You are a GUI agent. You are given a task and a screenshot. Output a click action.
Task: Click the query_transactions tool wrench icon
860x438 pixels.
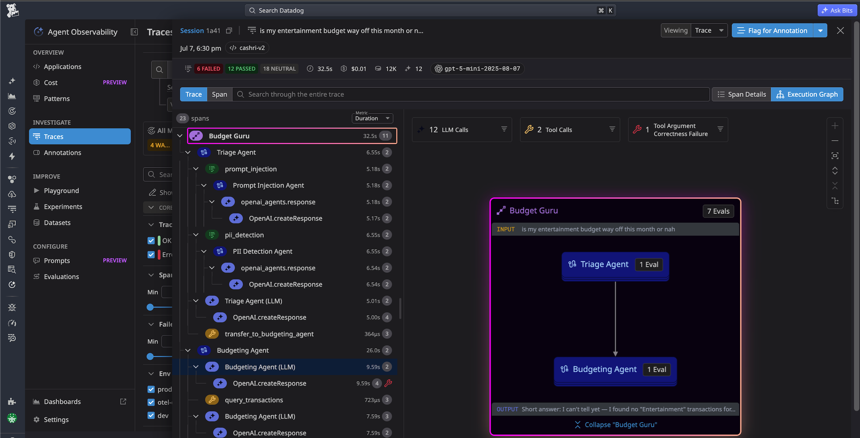click(212, 400)
